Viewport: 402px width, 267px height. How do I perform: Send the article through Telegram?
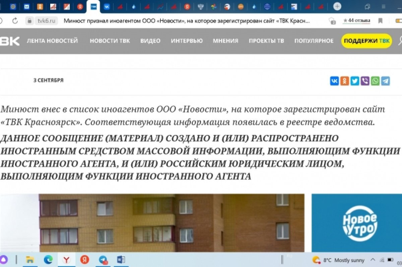coord(385,80)
